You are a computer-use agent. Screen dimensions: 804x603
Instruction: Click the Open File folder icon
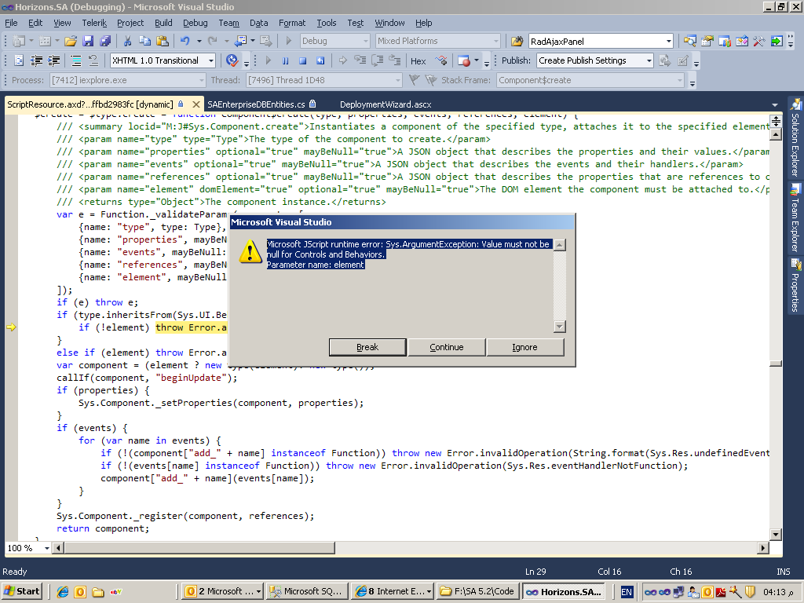click(71, 41)
